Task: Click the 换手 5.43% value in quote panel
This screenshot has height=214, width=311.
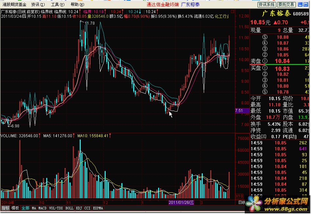Action: 274,124
